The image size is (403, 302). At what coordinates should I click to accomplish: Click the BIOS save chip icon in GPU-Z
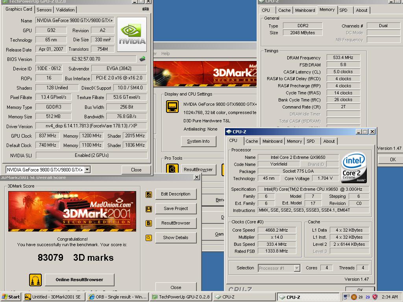pos(142,59)
